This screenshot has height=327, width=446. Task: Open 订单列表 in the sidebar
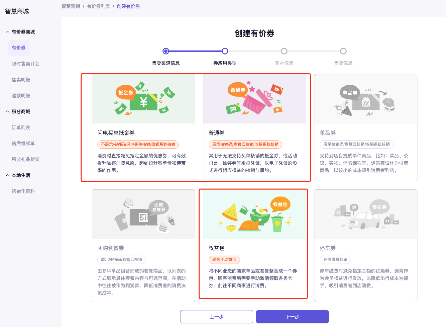[21, 127]
